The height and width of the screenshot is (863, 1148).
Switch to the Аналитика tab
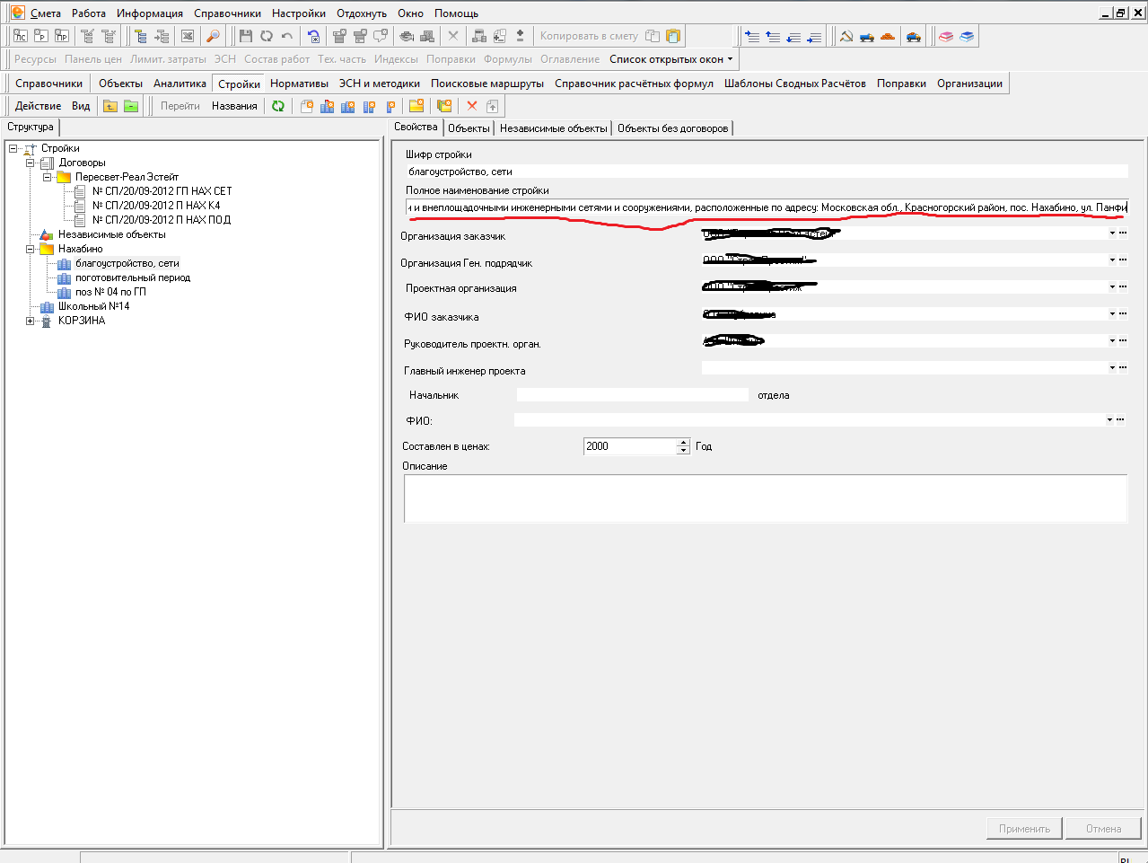pos(180,84)
